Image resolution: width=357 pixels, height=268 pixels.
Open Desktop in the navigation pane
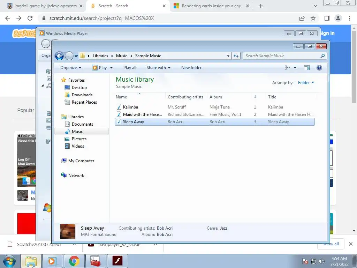[79, 88]
